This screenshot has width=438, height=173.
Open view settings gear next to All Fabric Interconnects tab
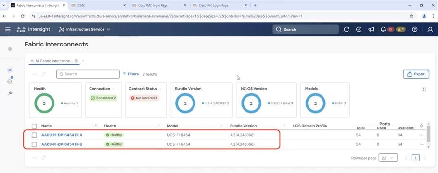[x=76, y=61]
